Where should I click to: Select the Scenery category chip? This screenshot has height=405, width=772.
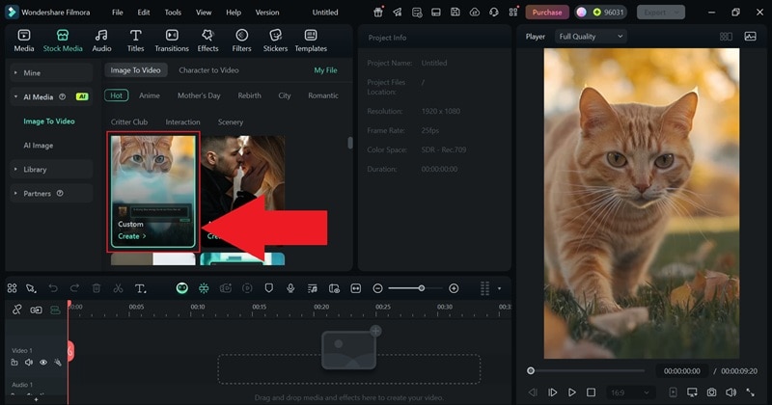point(231,122)
